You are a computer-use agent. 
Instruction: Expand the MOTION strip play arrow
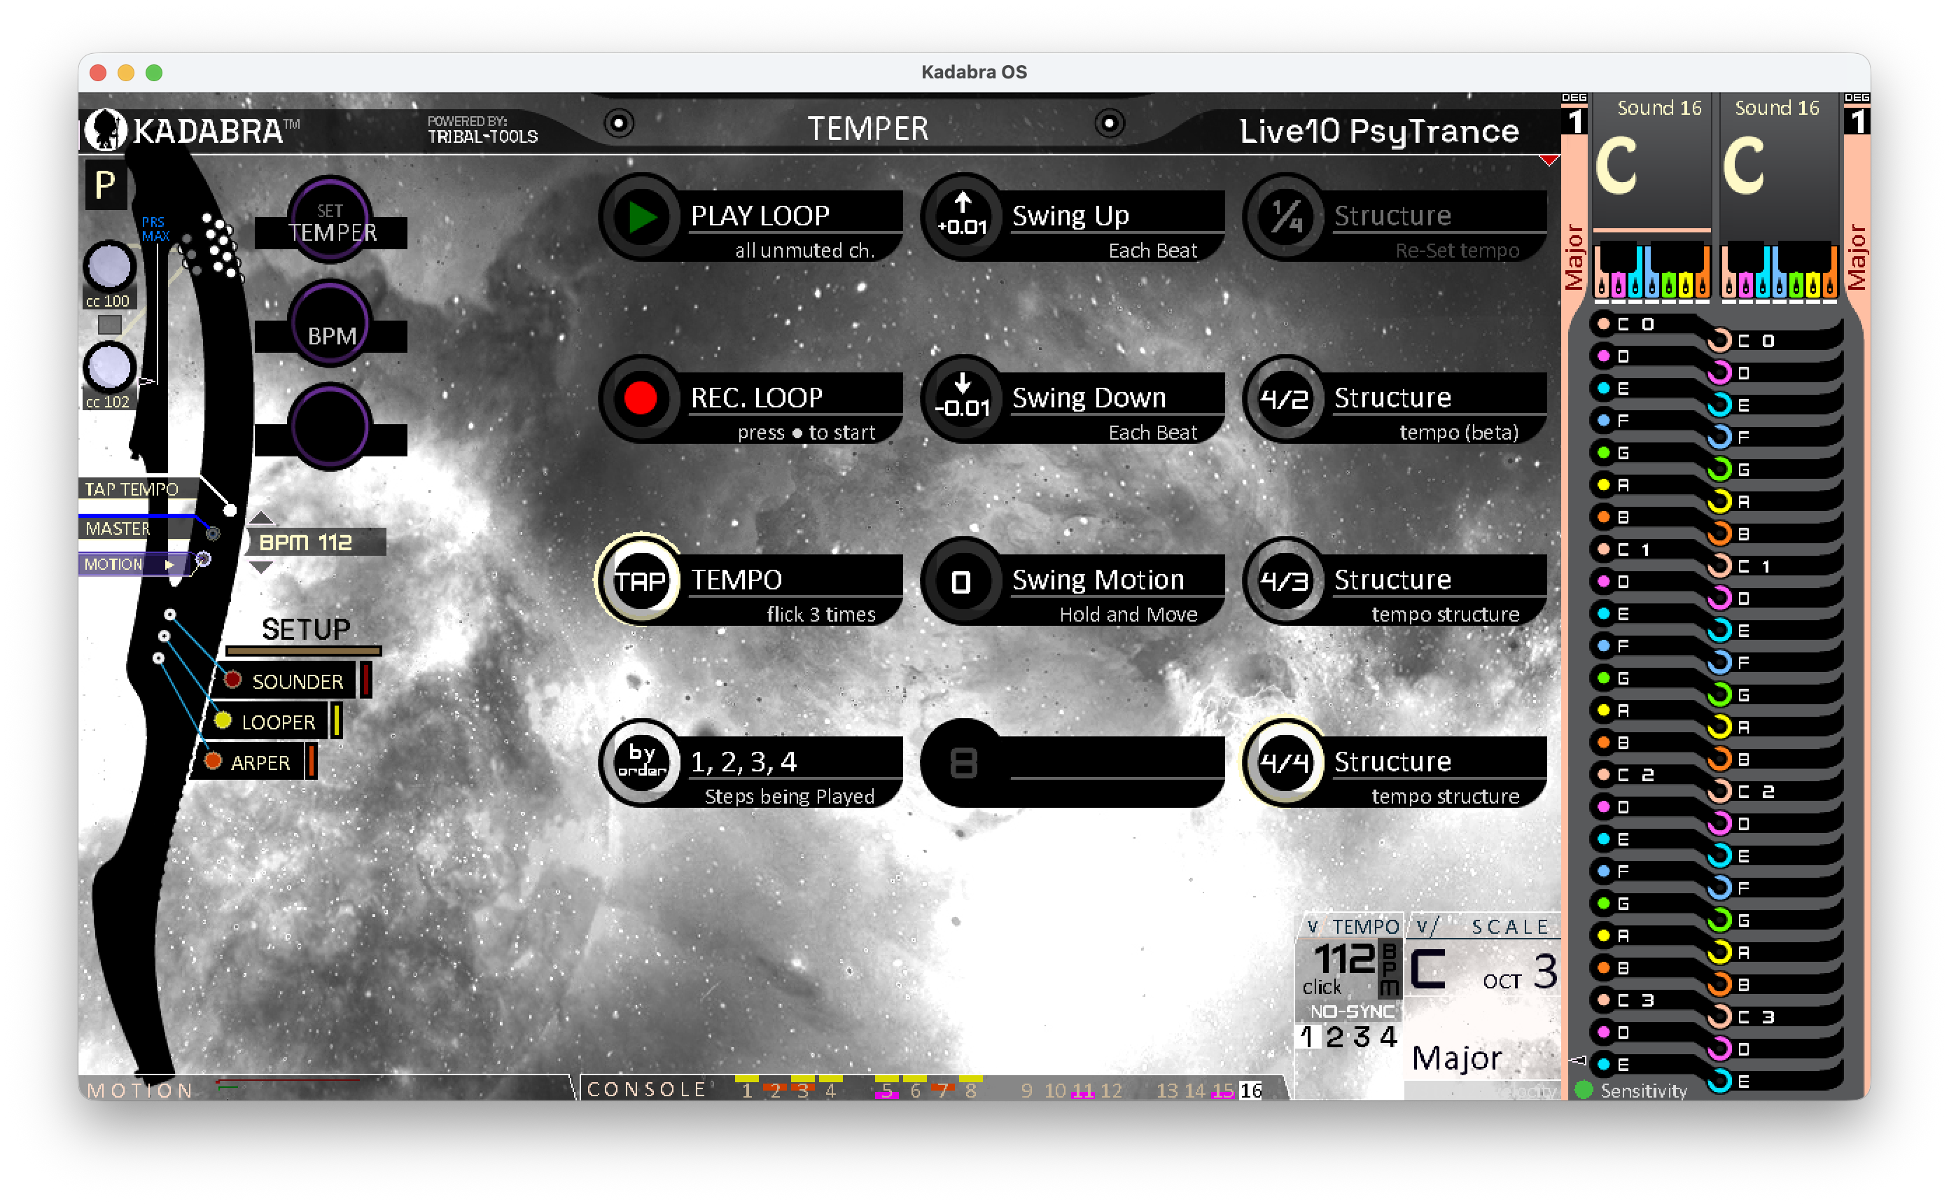pos(169,565)
